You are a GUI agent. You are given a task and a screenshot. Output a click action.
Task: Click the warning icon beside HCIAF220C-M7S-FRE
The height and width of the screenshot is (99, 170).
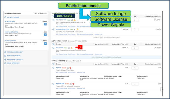coord(77,29)
